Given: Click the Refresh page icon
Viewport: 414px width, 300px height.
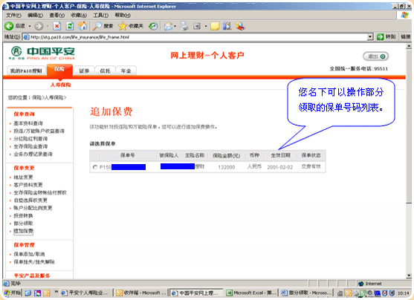Looking at the screenshot, I should [70, 26].
